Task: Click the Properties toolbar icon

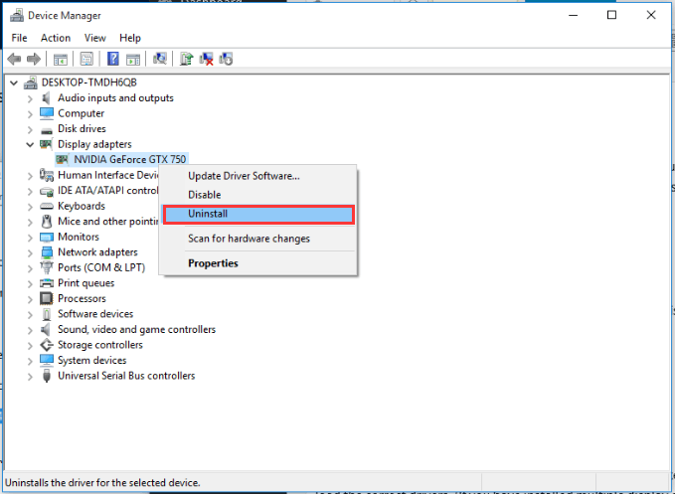Action: (86, 59)
